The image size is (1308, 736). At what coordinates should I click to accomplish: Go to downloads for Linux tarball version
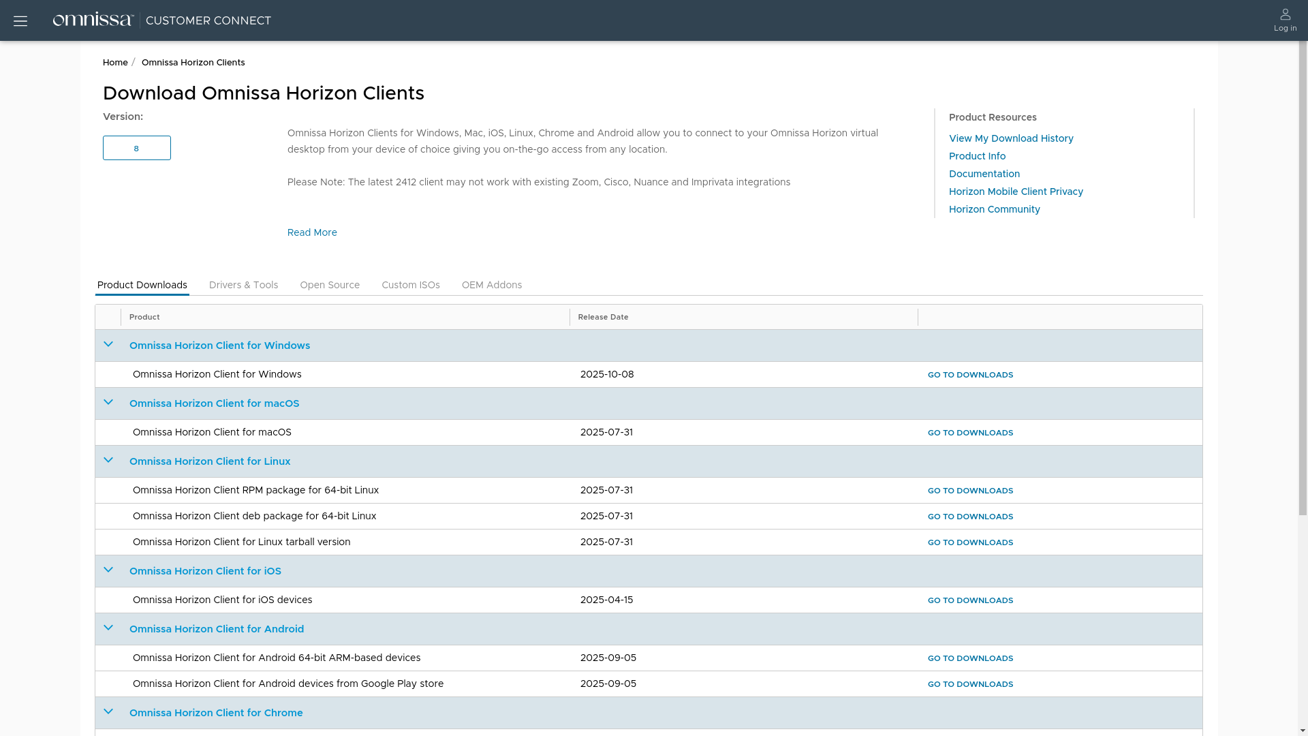tap(970, 542)
